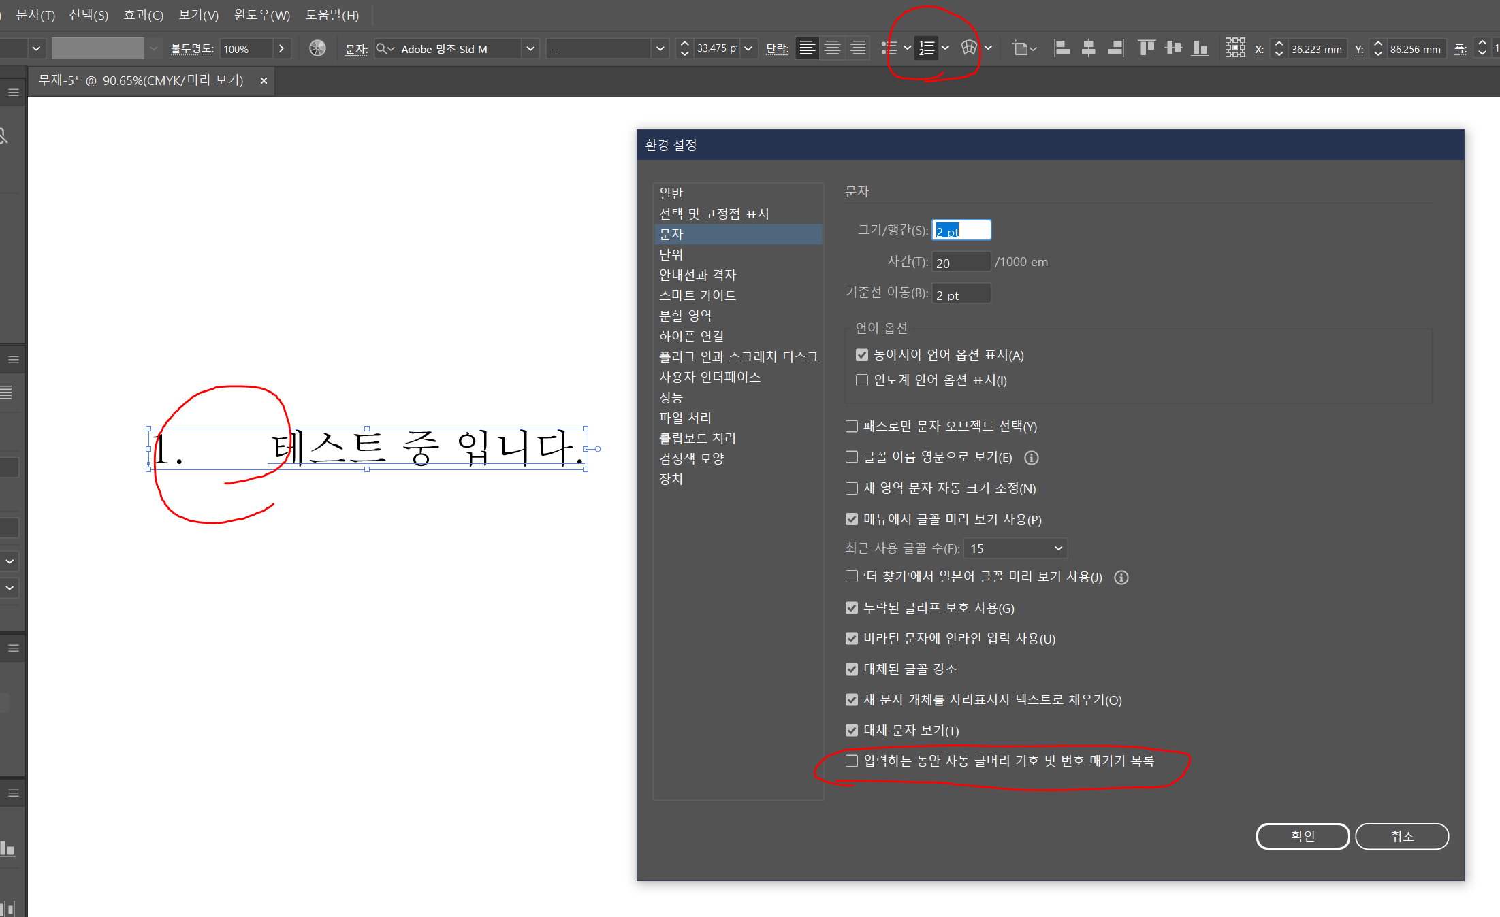This screenshot has height=917, width=1500.
Task: Uncheck 동아시아 언어 옵션 표시 checkbox
Action: 862,355
